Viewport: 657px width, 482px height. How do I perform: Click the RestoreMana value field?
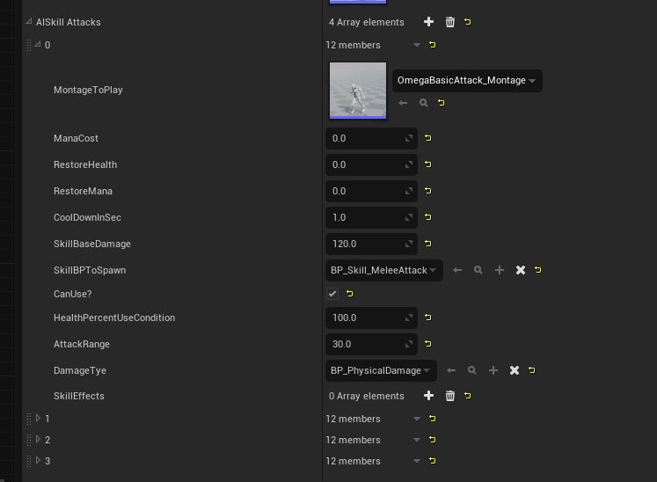[x=371, y=191]
